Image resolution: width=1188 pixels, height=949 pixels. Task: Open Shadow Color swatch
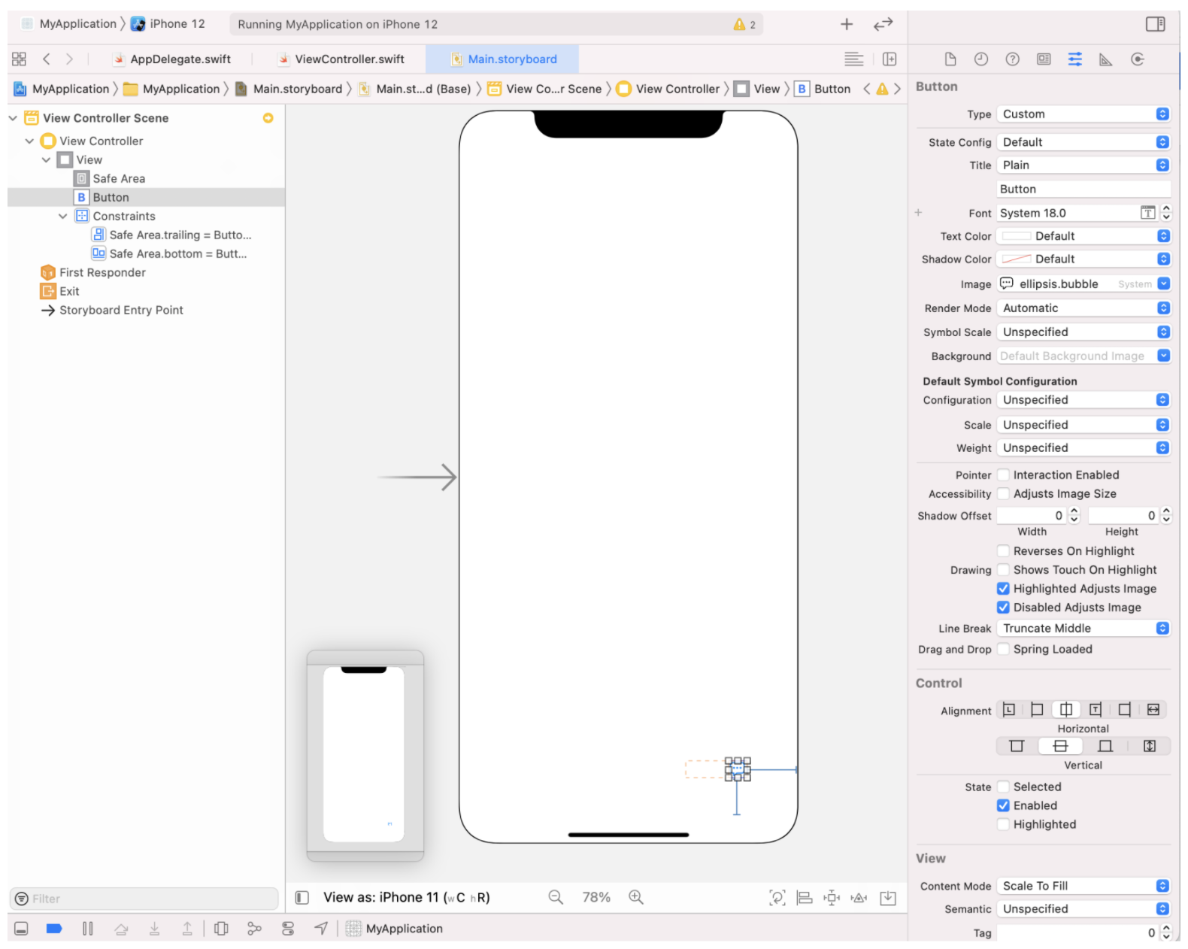[x=1016, y=259]
